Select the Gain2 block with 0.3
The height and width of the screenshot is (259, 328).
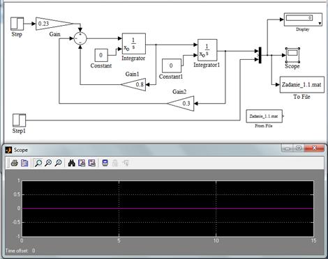[x=181, y=104]
